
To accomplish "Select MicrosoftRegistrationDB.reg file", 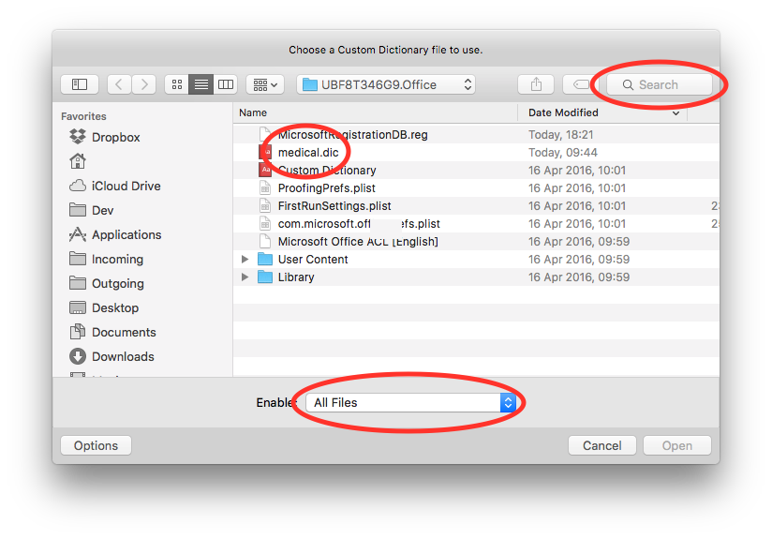I will point(476,134).
